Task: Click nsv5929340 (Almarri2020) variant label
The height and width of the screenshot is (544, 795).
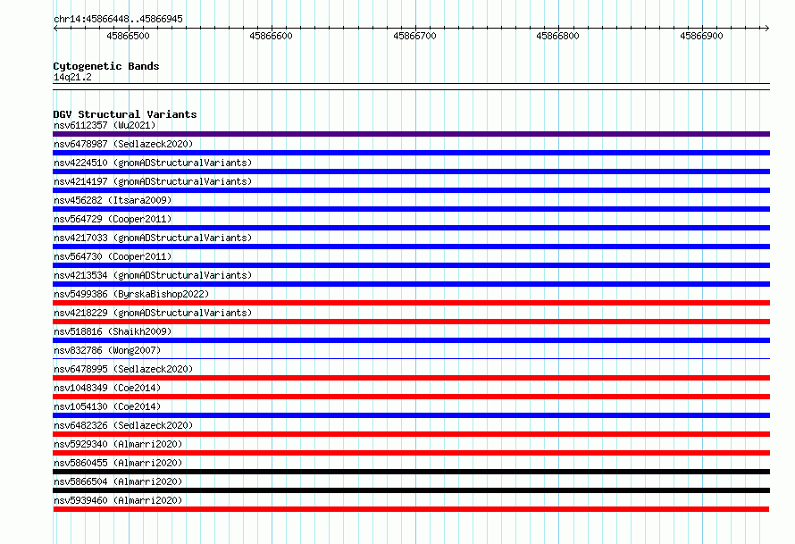Action: click(x=118, y=444)
